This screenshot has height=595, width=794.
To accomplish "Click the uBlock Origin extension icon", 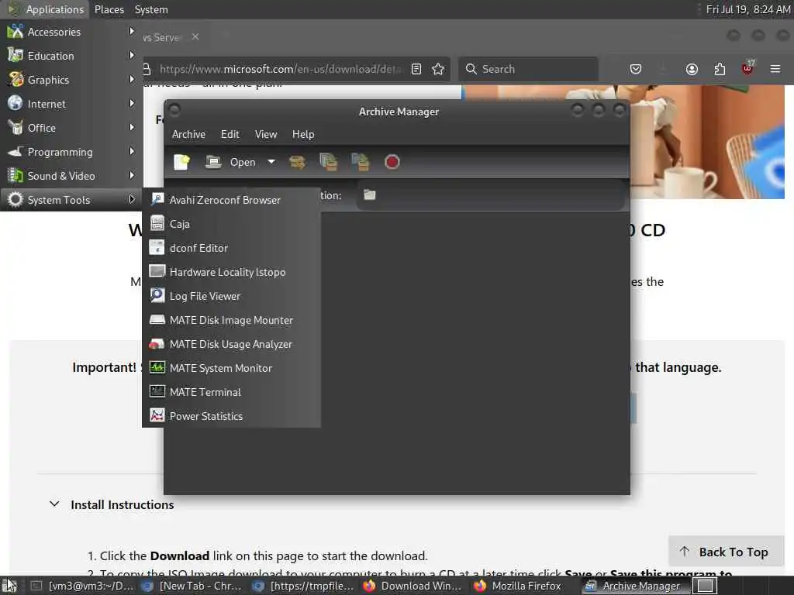I will 748,68.
